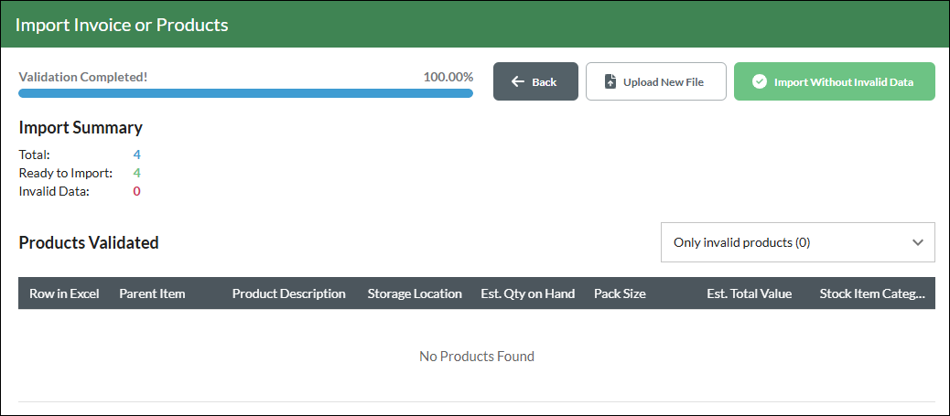Click the Validation Completed! status text
The image size is (950, 416).
[x=83, y=77]
